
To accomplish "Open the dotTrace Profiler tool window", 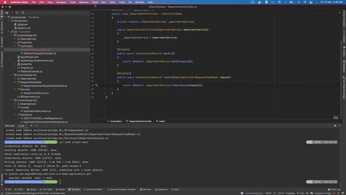I will click(93, 190).
